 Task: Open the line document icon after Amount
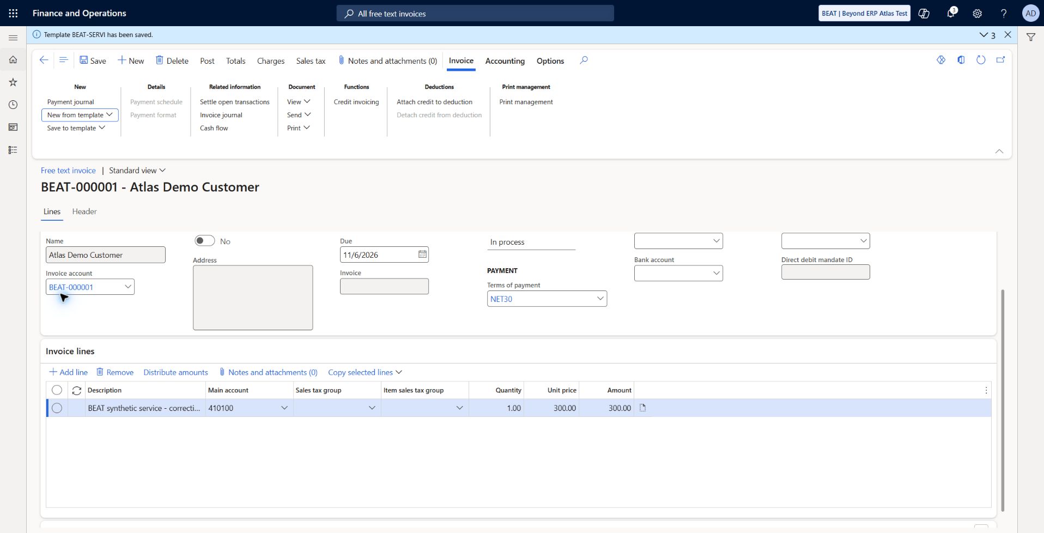click(642, 408)
